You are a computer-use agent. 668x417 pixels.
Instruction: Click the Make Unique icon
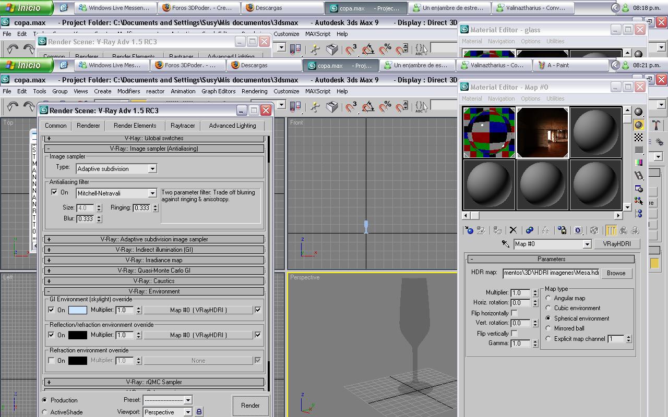[x=545, y=230]
